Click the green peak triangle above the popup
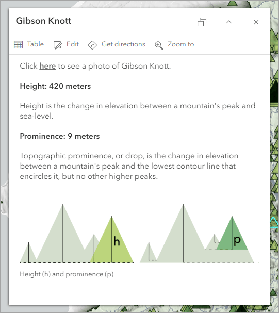This screenshot has height=313, width=279. [232, 3]
